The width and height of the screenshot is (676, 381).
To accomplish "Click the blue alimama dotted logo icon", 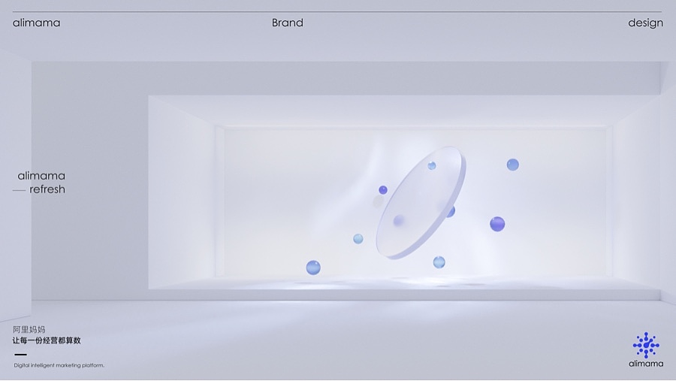I will point(646,345).
